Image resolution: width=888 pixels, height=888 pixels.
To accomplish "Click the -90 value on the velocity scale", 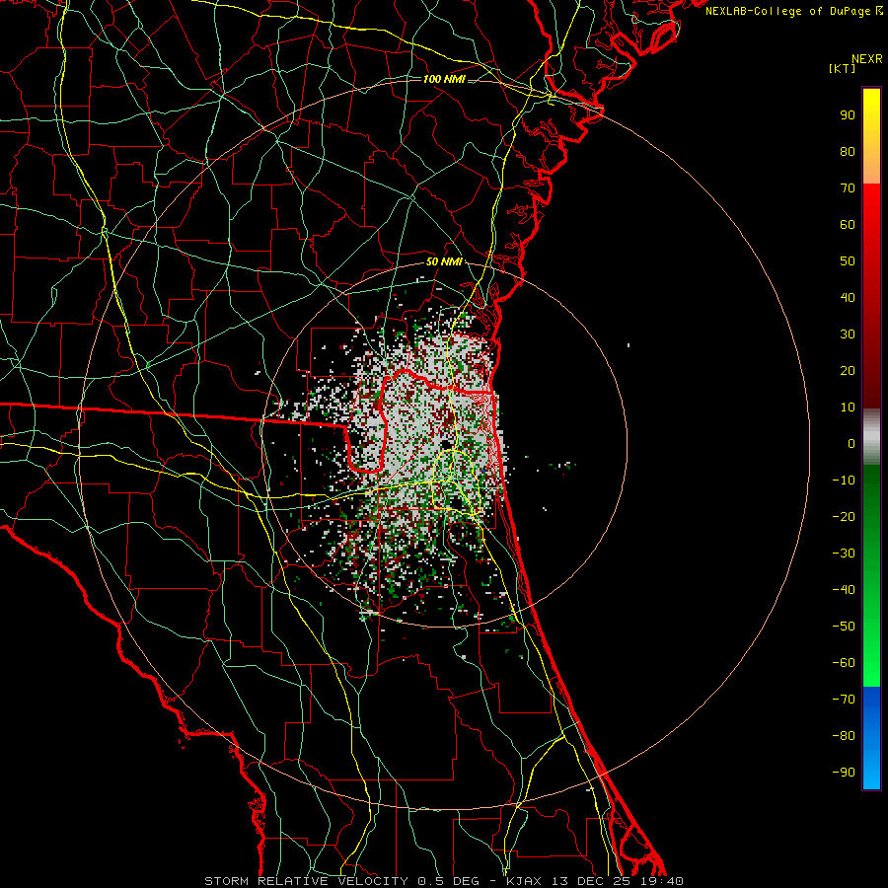I will [844, 773].
